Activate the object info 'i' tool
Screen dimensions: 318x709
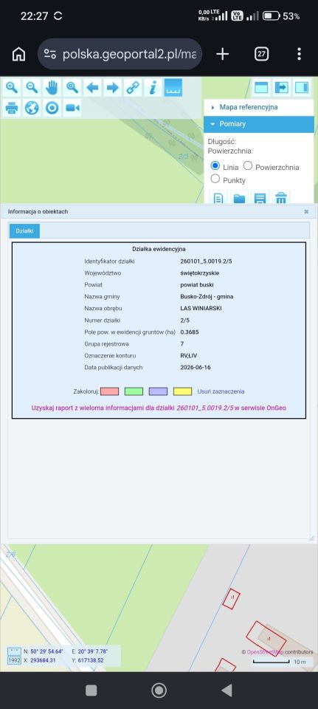[x=153, y=87]
